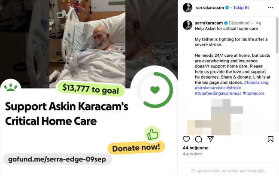Screen dimensions: 279x176
Task: Click the profile avatar beside caption
Action: (x=188, y=25)
